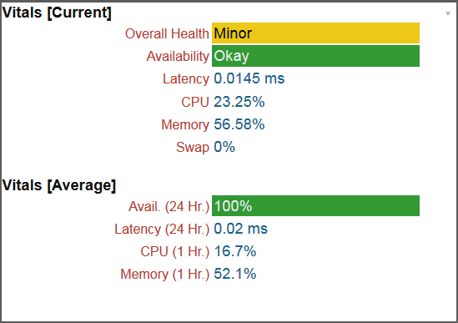Open the Swap metric label

click(x=193, y=148)
